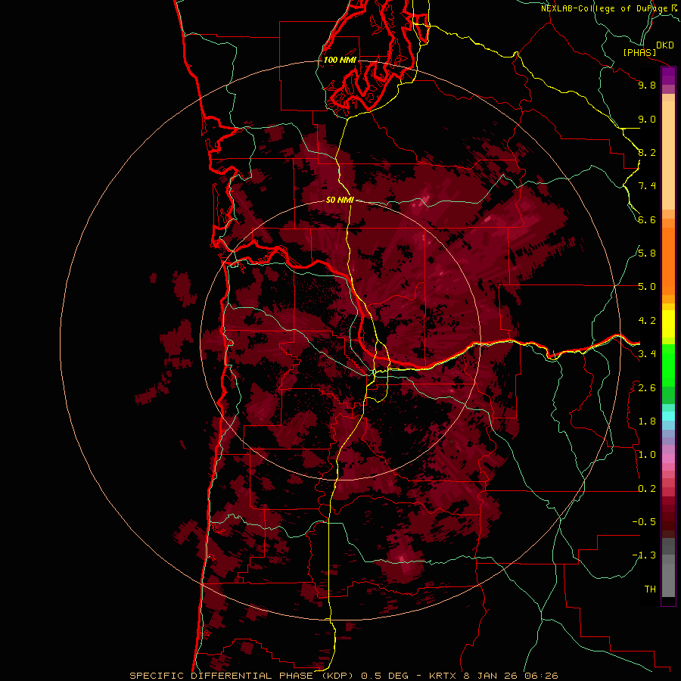
Task: Click the 5.0 legend value
Action: (x=647, y=287)
